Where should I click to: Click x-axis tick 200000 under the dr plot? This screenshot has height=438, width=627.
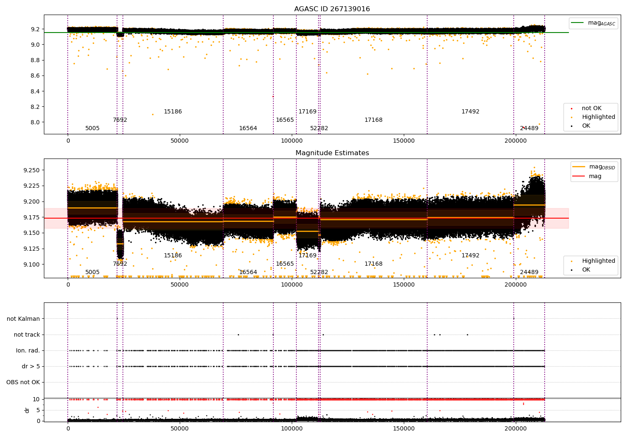516,429
